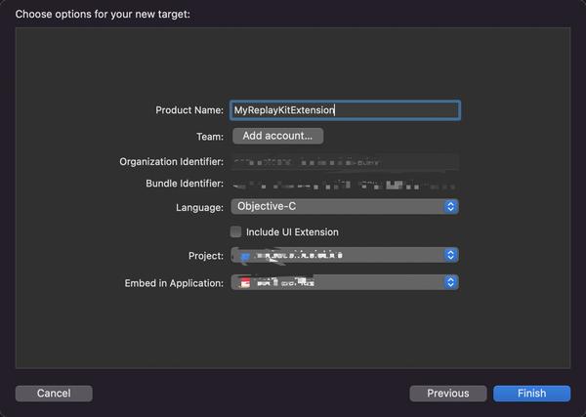The image size is (586, 417).
Task: Enable the Include UI Extension checkbox
Action: pos(235,232)
